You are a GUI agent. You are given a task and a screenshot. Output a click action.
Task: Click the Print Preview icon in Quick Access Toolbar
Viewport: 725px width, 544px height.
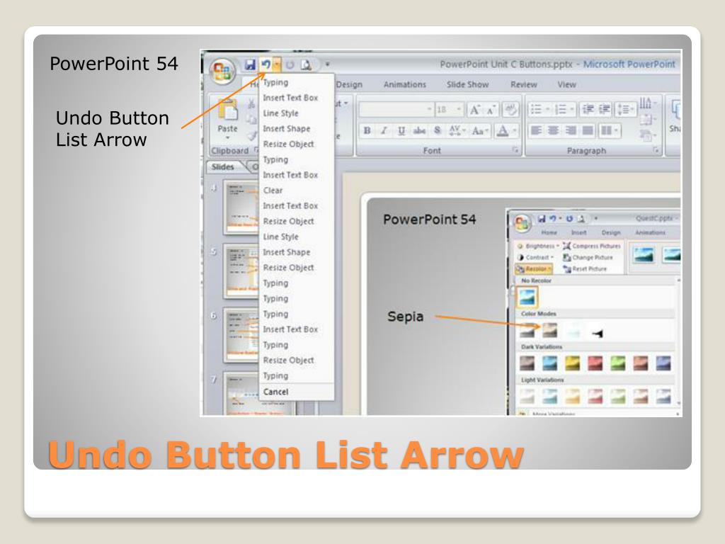[x=306, y=64]
